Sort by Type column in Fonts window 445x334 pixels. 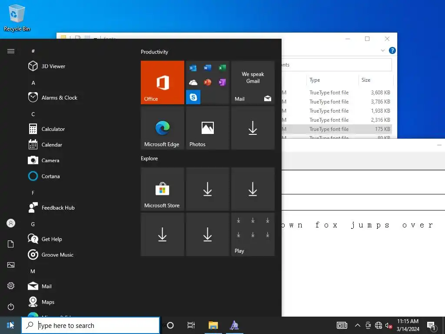point(332,80)
